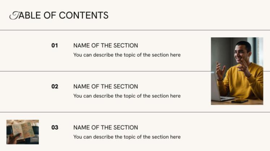Click the decorative script letter T

pyautogui.click(x=15, y=15)
